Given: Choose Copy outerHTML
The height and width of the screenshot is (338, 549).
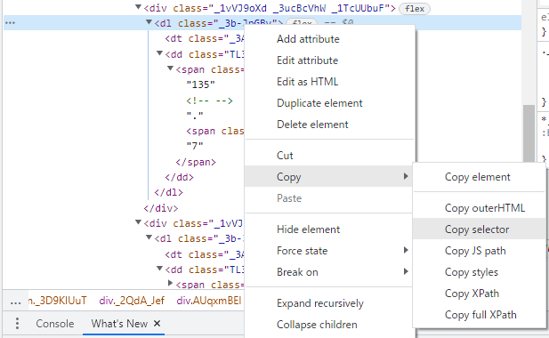Looking at the screenshot, I should (x=485, y=208).
